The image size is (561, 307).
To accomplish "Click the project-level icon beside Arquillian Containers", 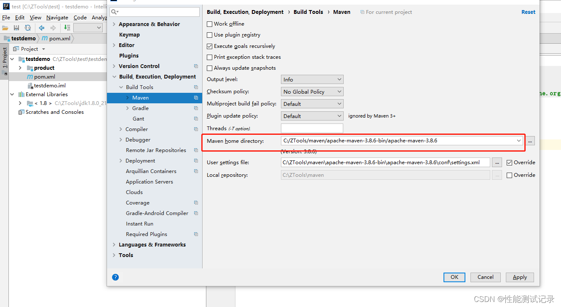I will (196, 171).
